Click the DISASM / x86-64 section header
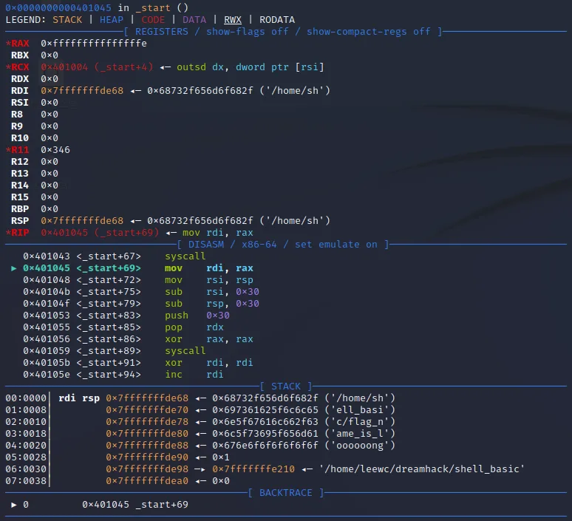Image resolution: width=572 pixels, height=521 pixels. click(x=283, y=245)
